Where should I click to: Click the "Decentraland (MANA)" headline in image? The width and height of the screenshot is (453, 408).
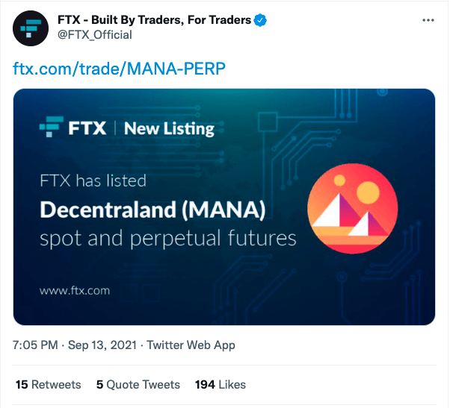point(152,210)
